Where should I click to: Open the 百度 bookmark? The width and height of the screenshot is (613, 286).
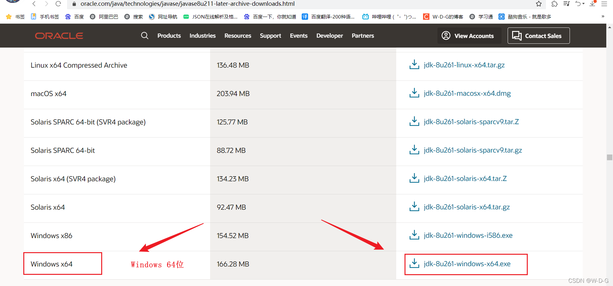tap(74, 17)
